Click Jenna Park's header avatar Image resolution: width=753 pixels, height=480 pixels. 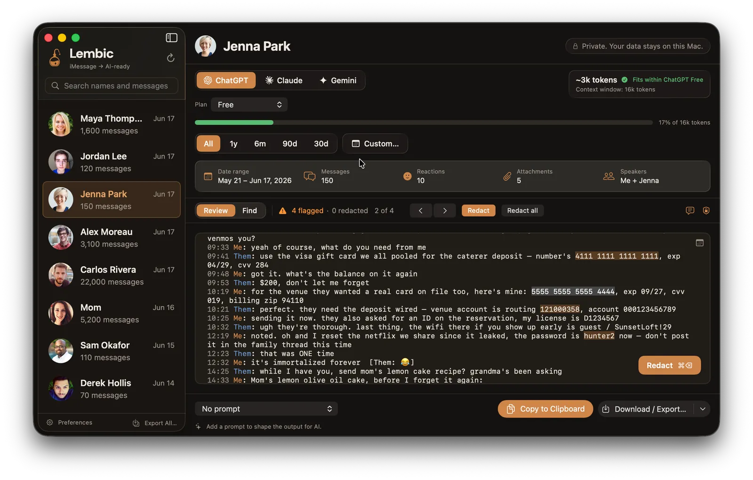point(206,46)
